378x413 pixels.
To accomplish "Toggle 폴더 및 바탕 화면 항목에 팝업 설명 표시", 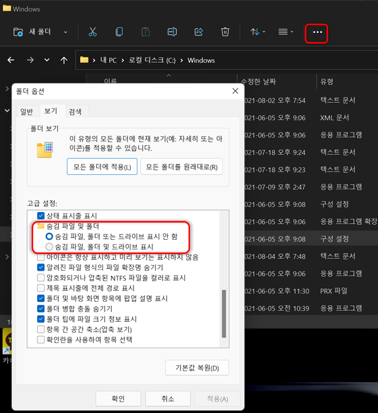I will pos(41,298).
